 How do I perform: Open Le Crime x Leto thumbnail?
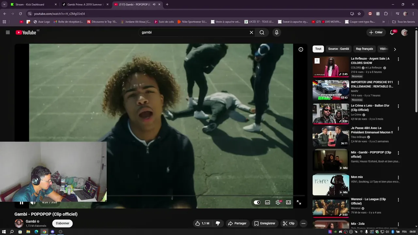point(331,114)
